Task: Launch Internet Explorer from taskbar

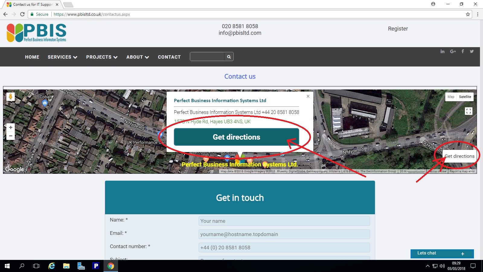Action: click(52, 266)
